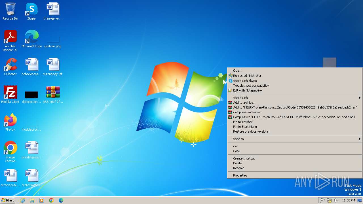Choose Add to archive...
The height and width of the screenshot is (204, 363).
click(x=295, y=103)
